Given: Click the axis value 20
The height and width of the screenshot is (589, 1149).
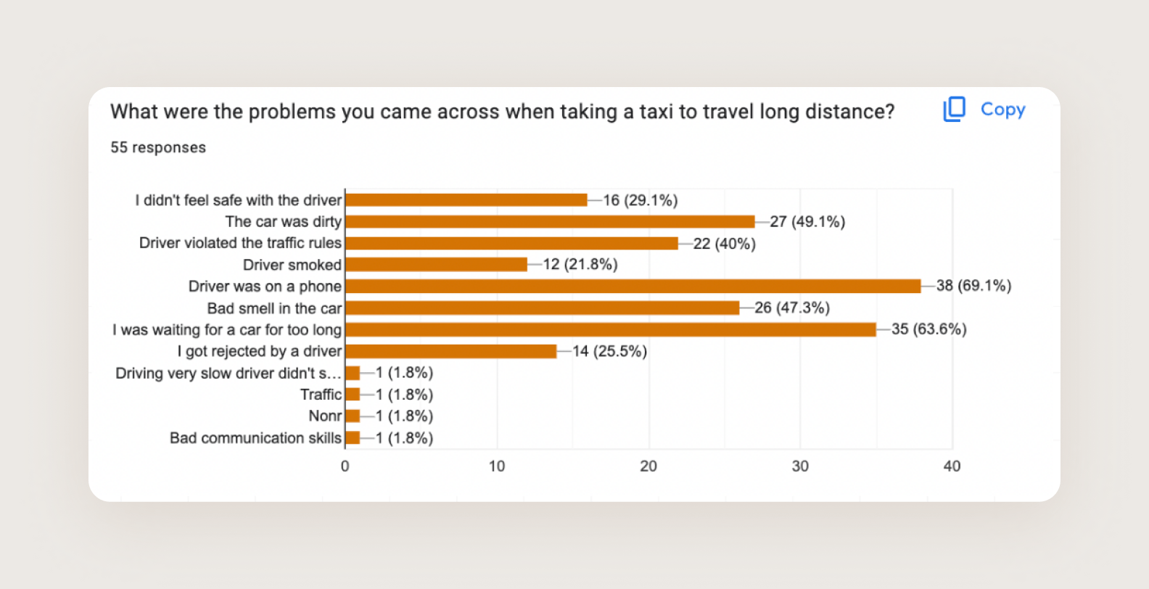Looking at the screenshot, I should tap(648, 466).
